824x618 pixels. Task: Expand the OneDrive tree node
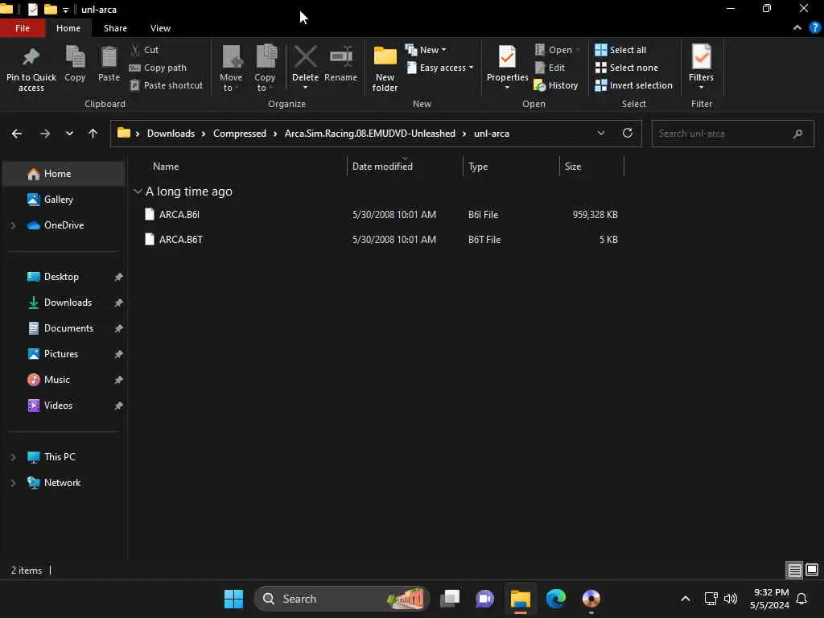coord(13,225)
